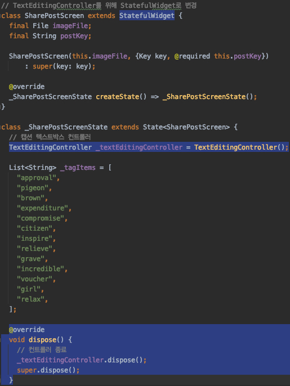Click the createState() method name

click(121, 97)
